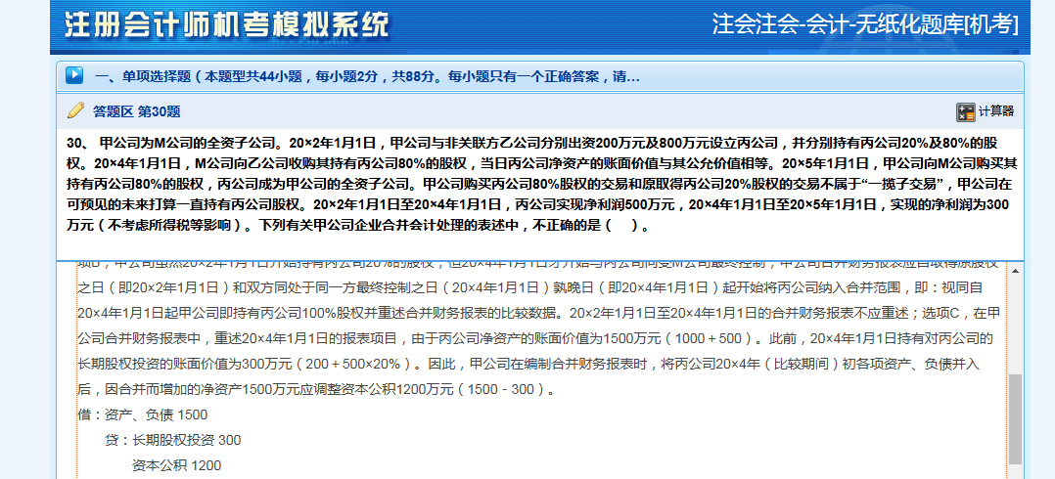The image size is (1055, 479).
Task: Click the pencil icon beside 答题区
Action: click(x=75, y=110)
